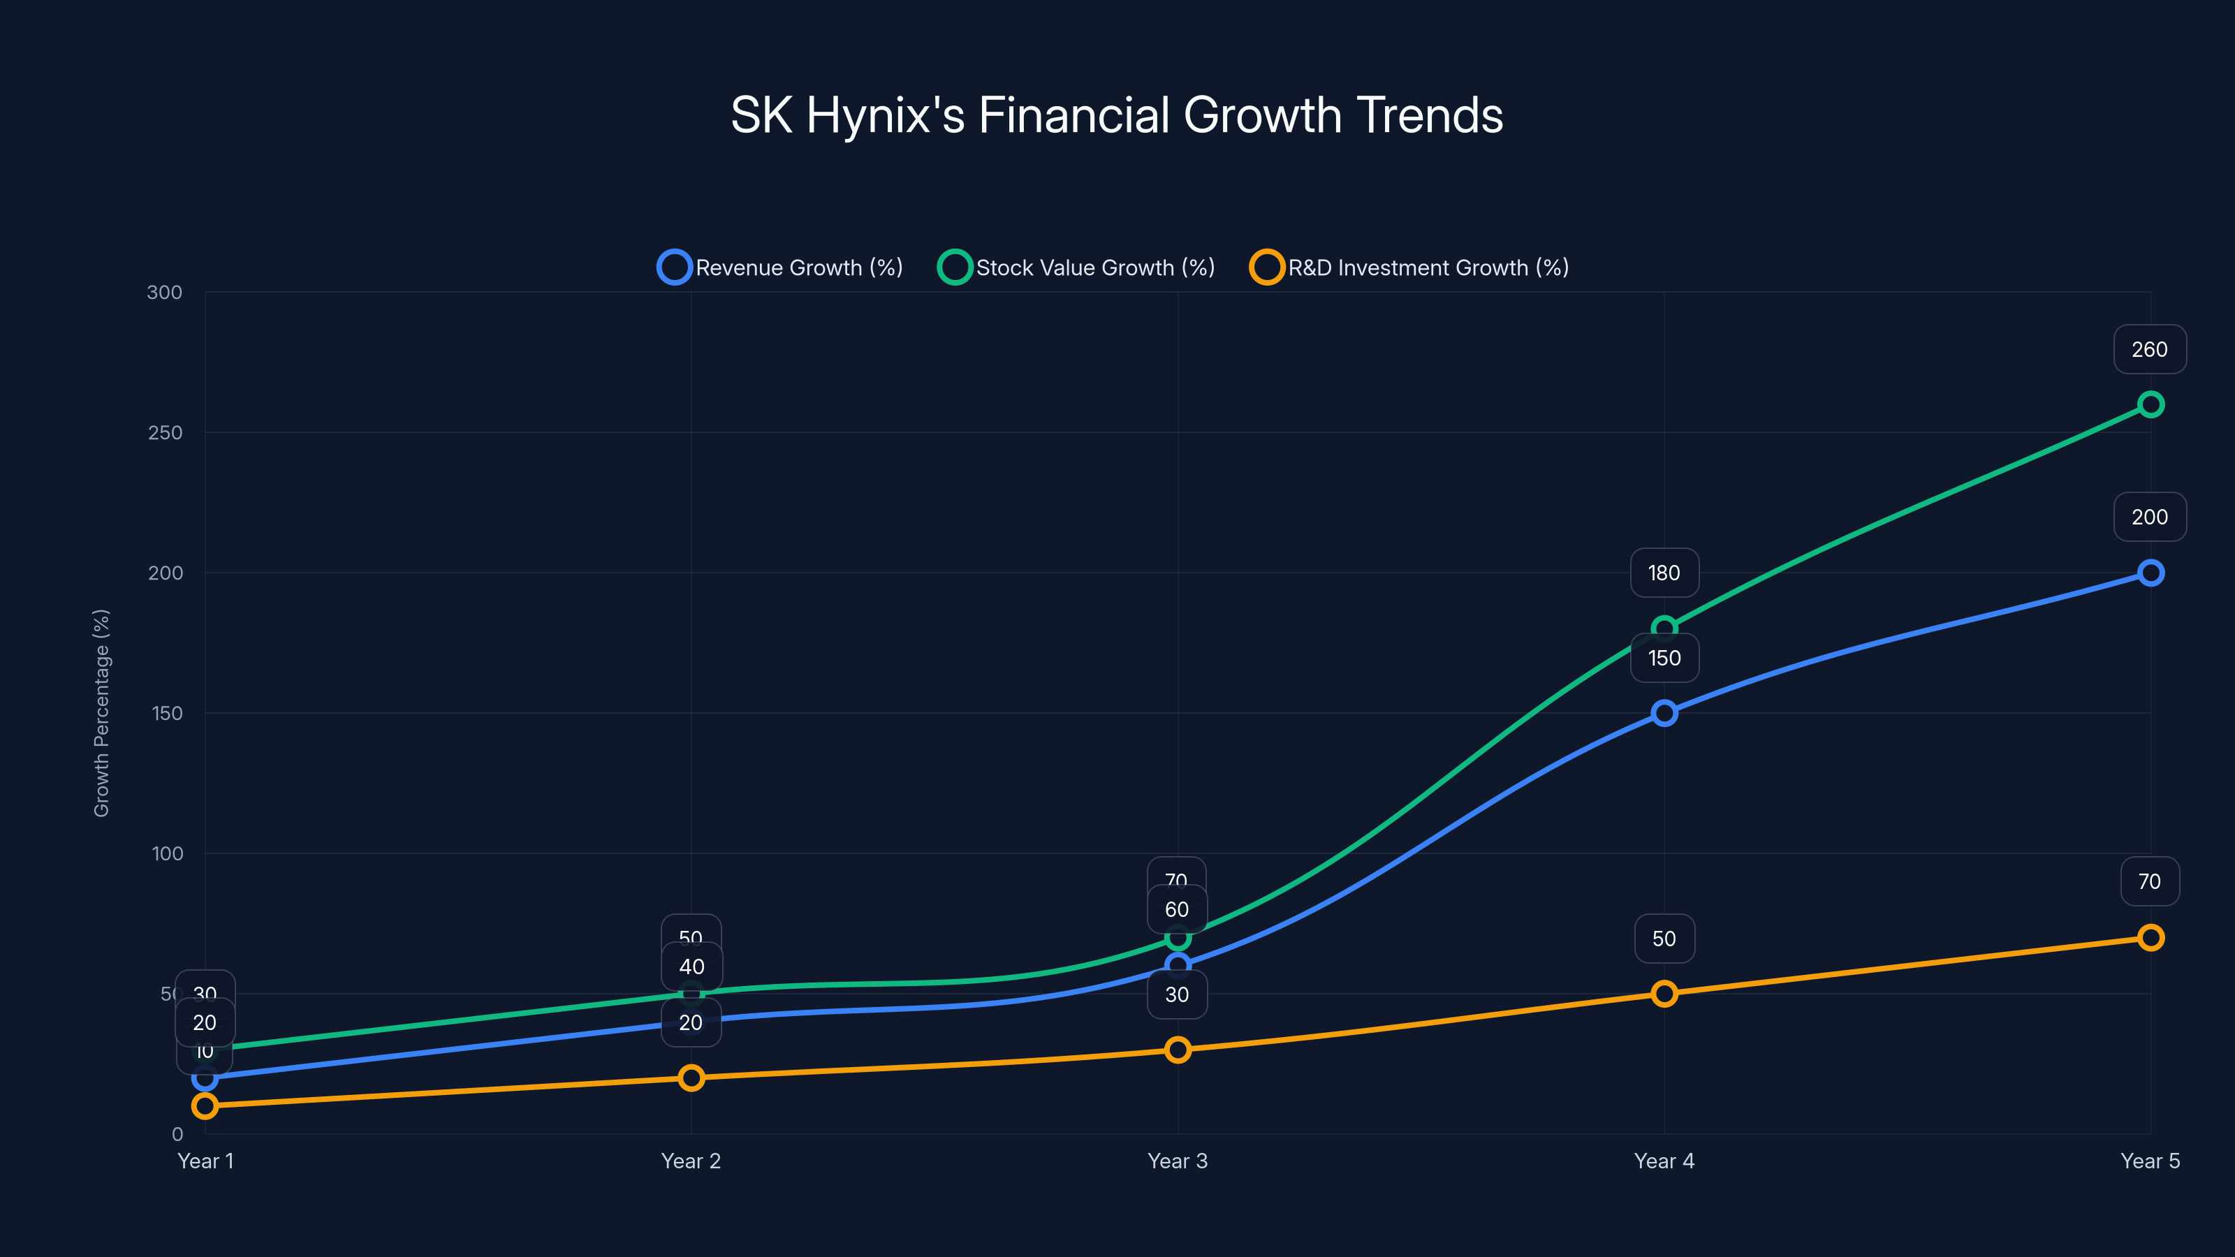The height and width of the screenshot is (1257, 2235).
Task: Click the 0 y-axis tick label
Action: [177, 1134]
